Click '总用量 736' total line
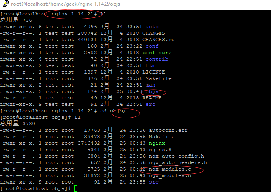Screen dimensions: 271x192 point(16,20)
